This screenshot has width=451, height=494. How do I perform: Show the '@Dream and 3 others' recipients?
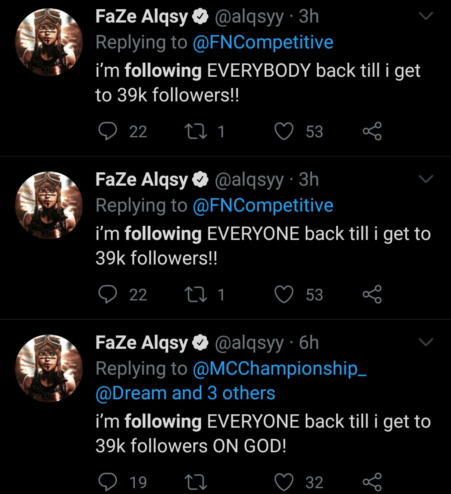[x=185, y=393]
